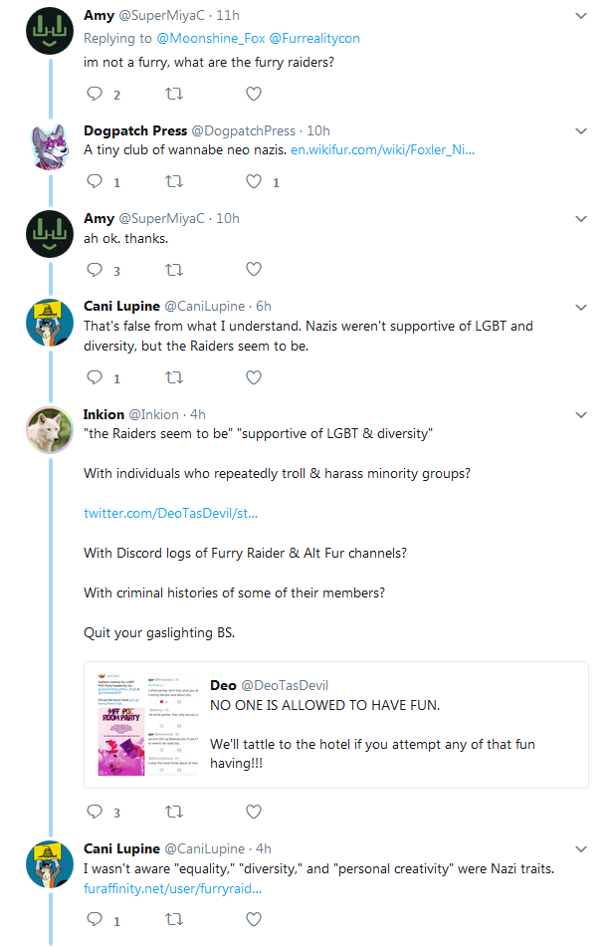Screen dimensions: 613x947
Task: Like Amy's 'ah ok. thanks.' tweet
Action: pos(254,270)
